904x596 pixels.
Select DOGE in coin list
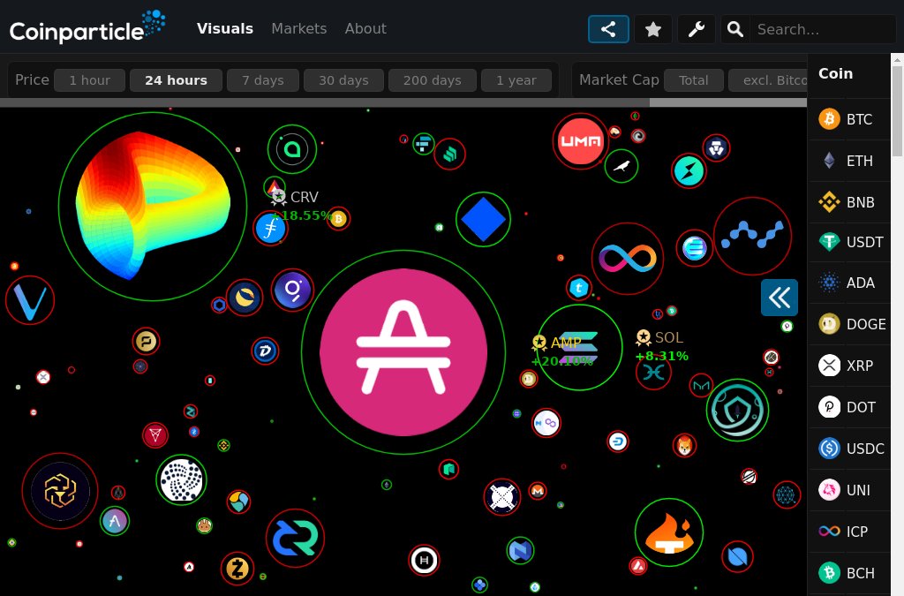[849, 324]
